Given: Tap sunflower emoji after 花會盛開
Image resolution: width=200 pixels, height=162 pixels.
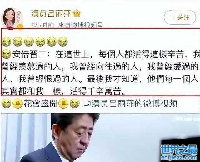Looking at the screenshot, I should coord(63,103).
